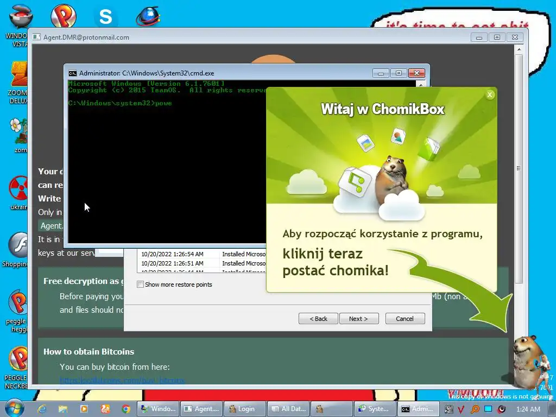Click the ChomikBox hamster character at bottom right
This screenshot has height=417, width=556.
(x=528, y=361)
